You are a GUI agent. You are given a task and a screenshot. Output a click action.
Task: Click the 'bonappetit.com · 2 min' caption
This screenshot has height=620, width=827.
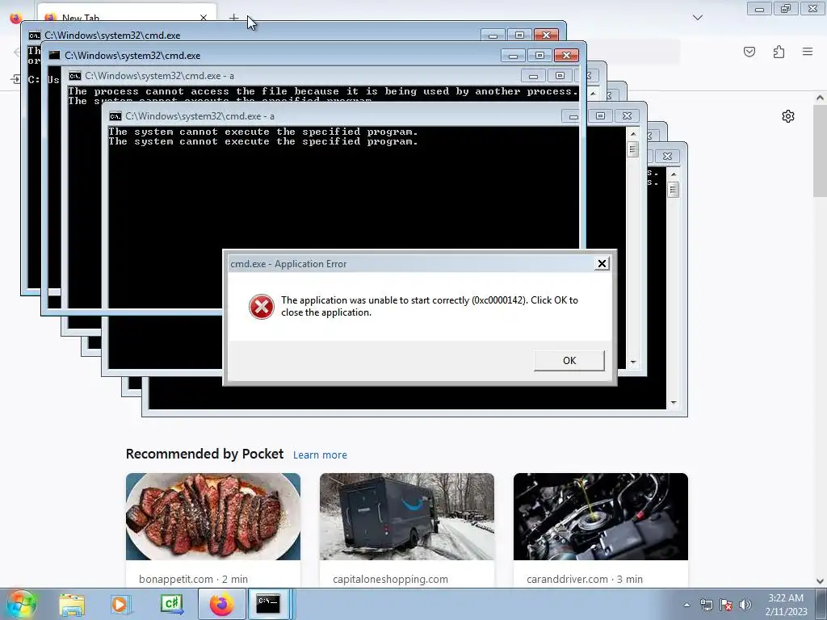(193, 579)
